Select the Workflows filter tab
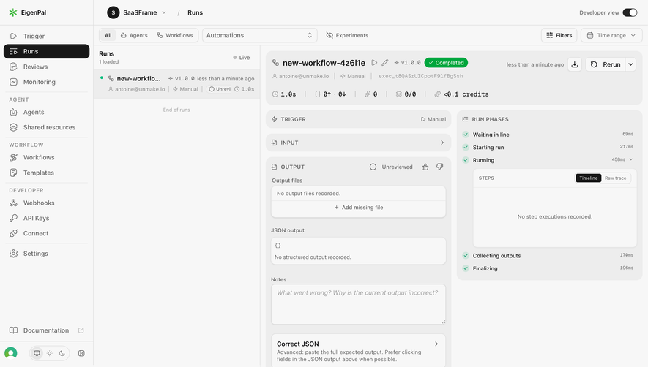This screenshot has height=367, width=648. [175, 35]
